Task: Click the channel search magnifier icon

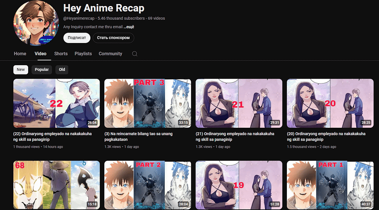Action: (135, 54)
